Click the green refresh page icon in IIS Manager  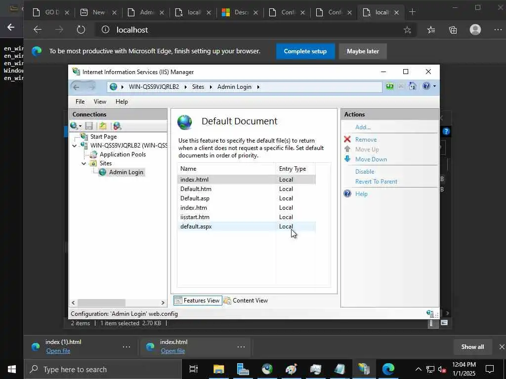tap(390, 86)
